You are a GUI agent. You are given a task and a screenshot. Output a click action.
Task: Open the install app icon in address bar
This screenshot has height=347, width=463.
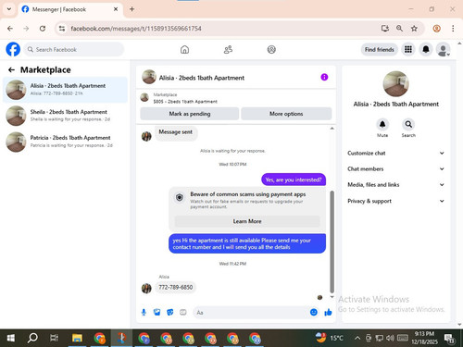coord(385,29)
